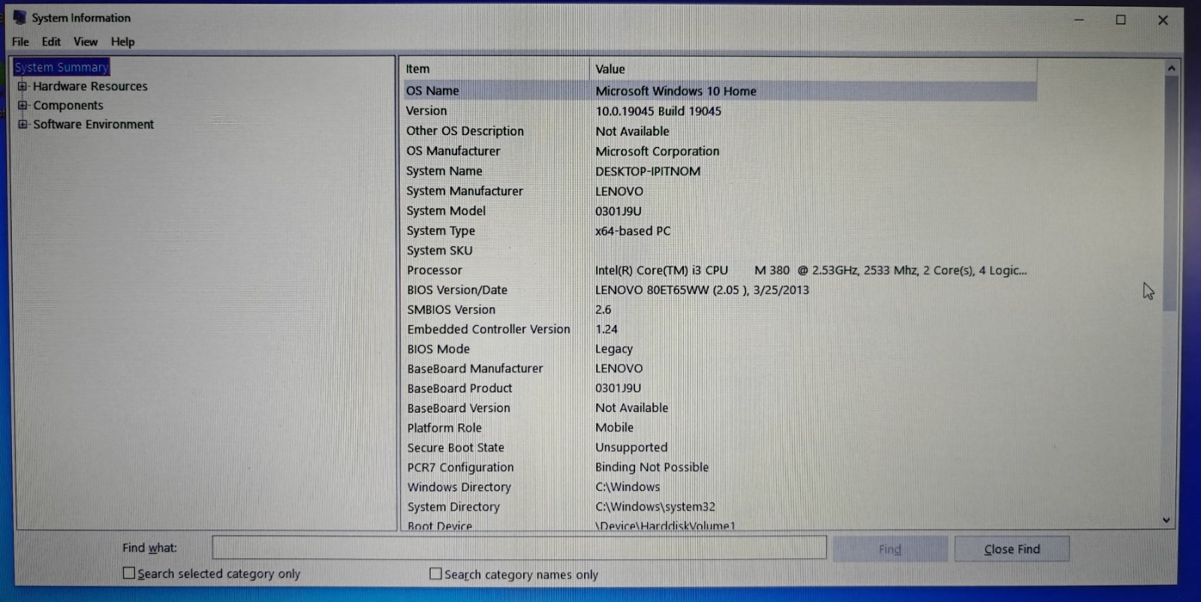Click the value Mobile
Image resolution: width=1201 pixels, height=602 pixels.
pos(615,427)
